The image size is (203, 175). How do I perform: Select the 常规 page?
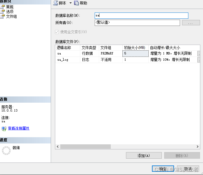10,7
